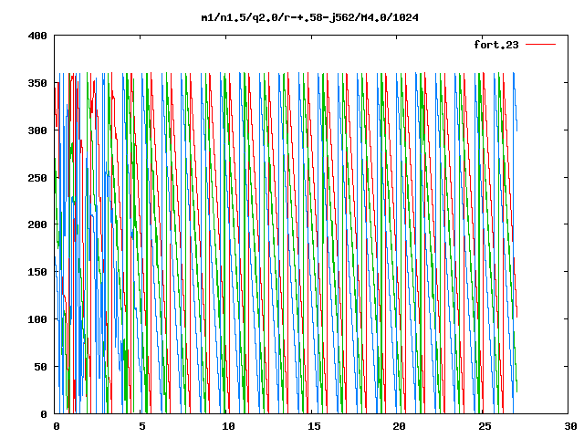
Task: Click the y-axis label 100
Action: 37,319
